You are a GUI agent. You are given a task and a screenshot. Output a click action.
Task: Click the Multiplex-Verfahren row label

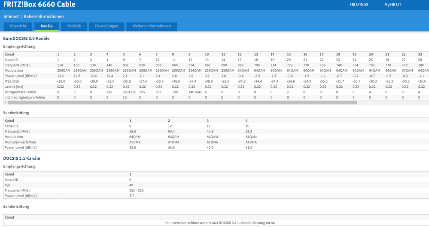[x=20, y=142]
